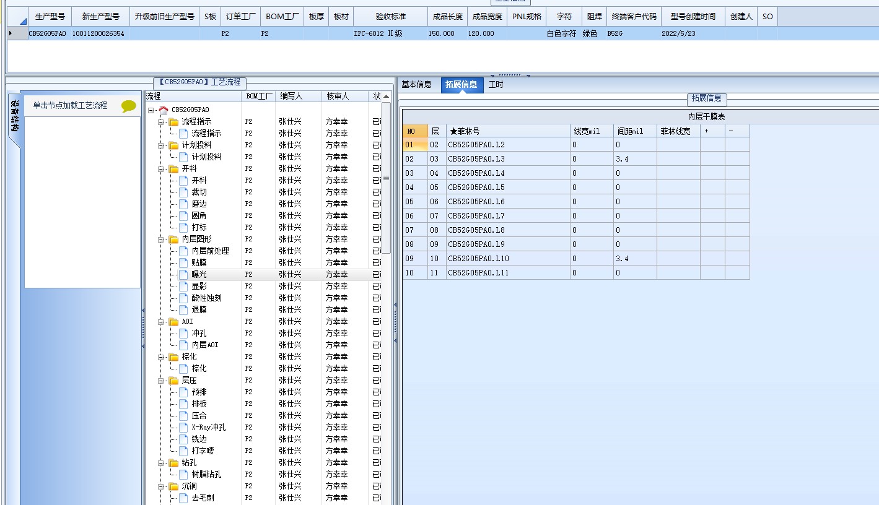This screenshot has height=505, width=879.
Task: Click the folder icon for 计划投料 group
Action: (x=173, y=145)
